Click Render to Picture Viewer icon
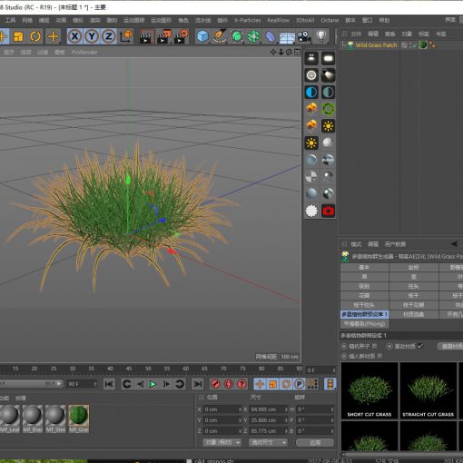 [163, 37]
